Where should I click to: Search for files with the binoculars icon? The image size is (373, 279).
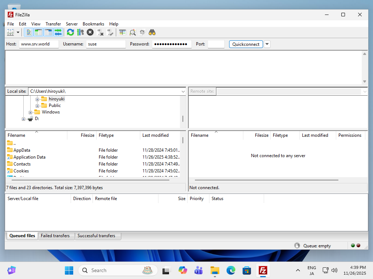coord(152,32)
